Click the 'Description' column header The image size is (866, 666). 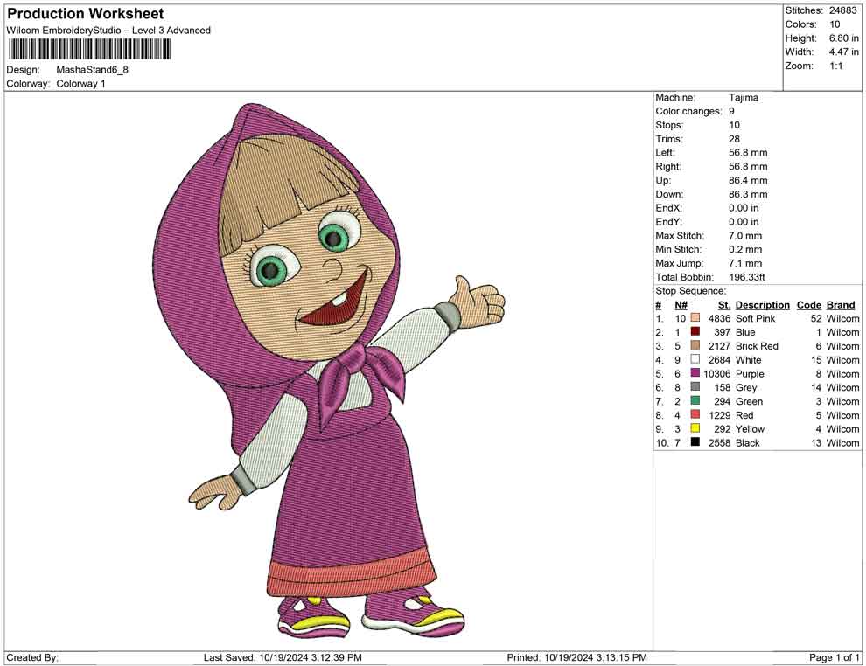pyautogui.click(x=762, y=304)
